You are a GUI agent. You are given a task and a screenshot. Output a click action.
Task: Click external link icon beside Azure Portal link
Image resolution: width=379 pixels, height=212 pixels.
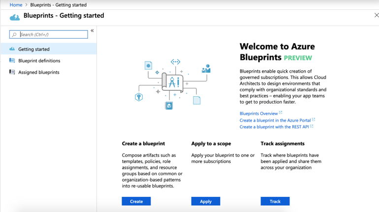point(314,119)
